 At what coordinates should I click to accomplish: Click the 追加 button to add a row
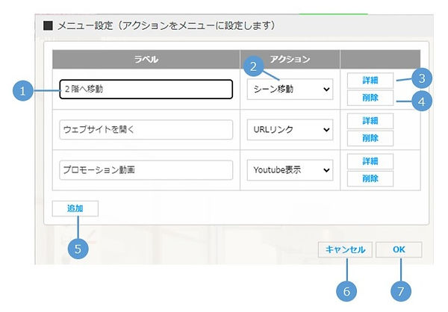pos(75,208)
